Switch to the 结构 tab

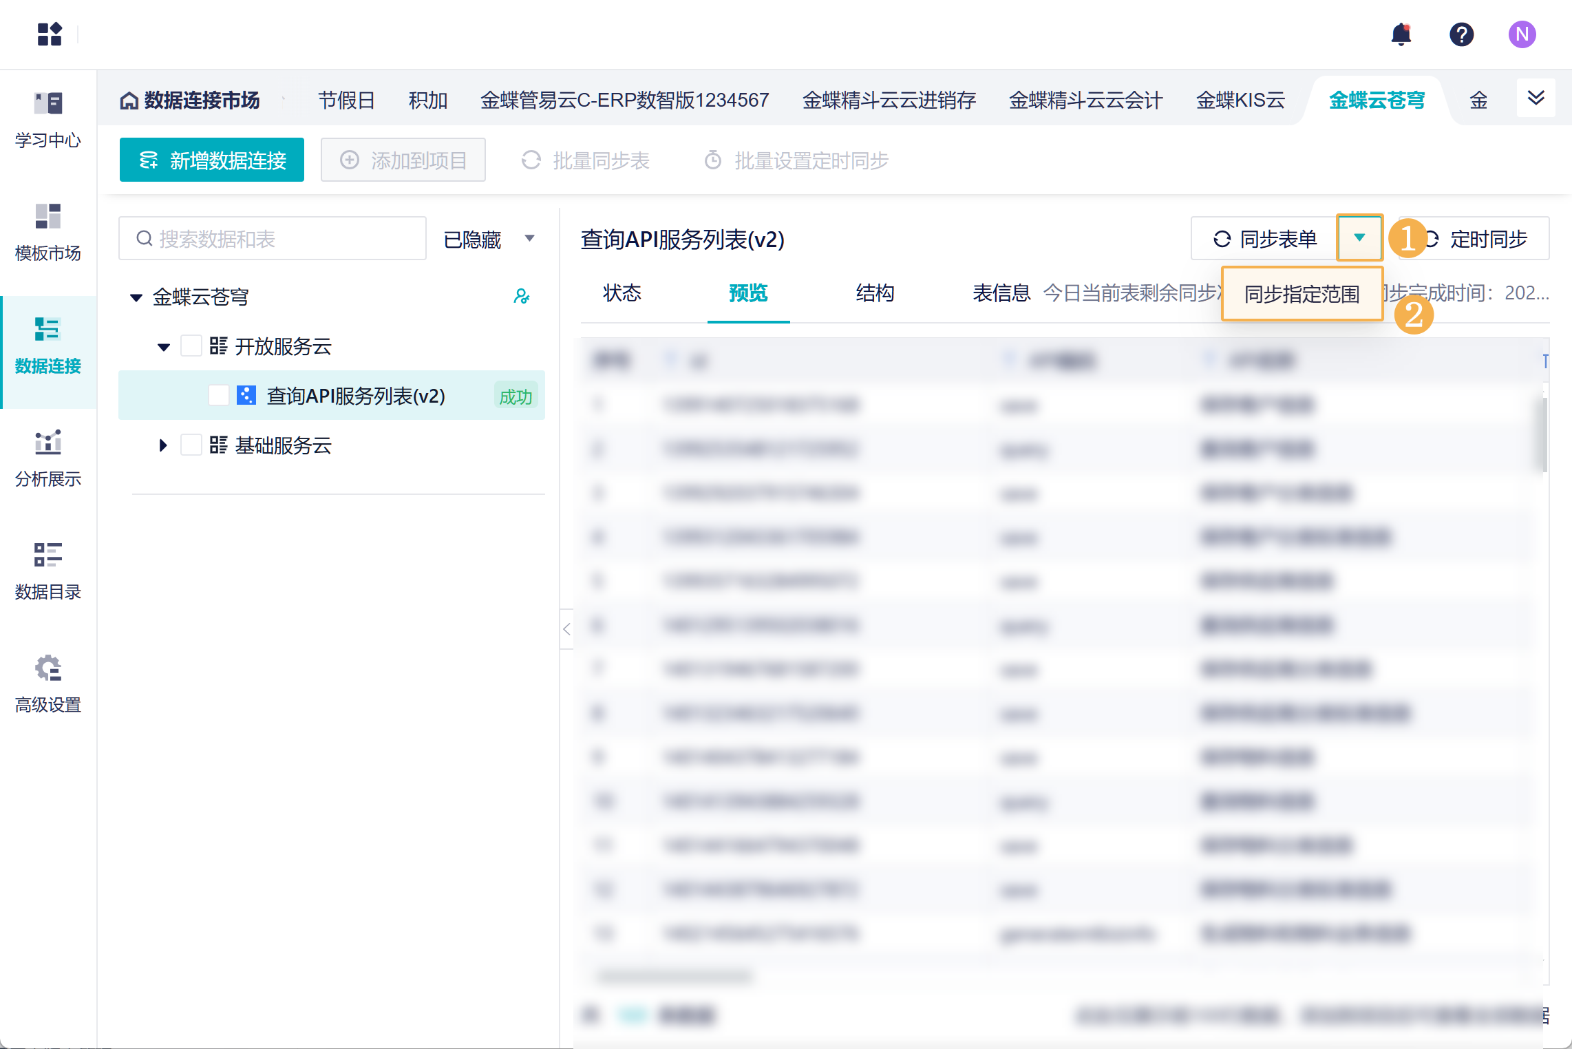(x=875, y=293)
